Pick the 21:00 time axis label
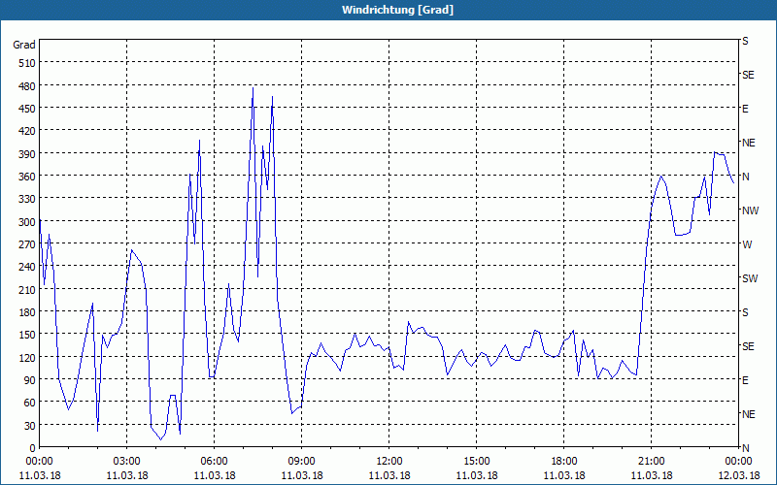This screenshot has height=485, width=777. (x=651, y=462)
